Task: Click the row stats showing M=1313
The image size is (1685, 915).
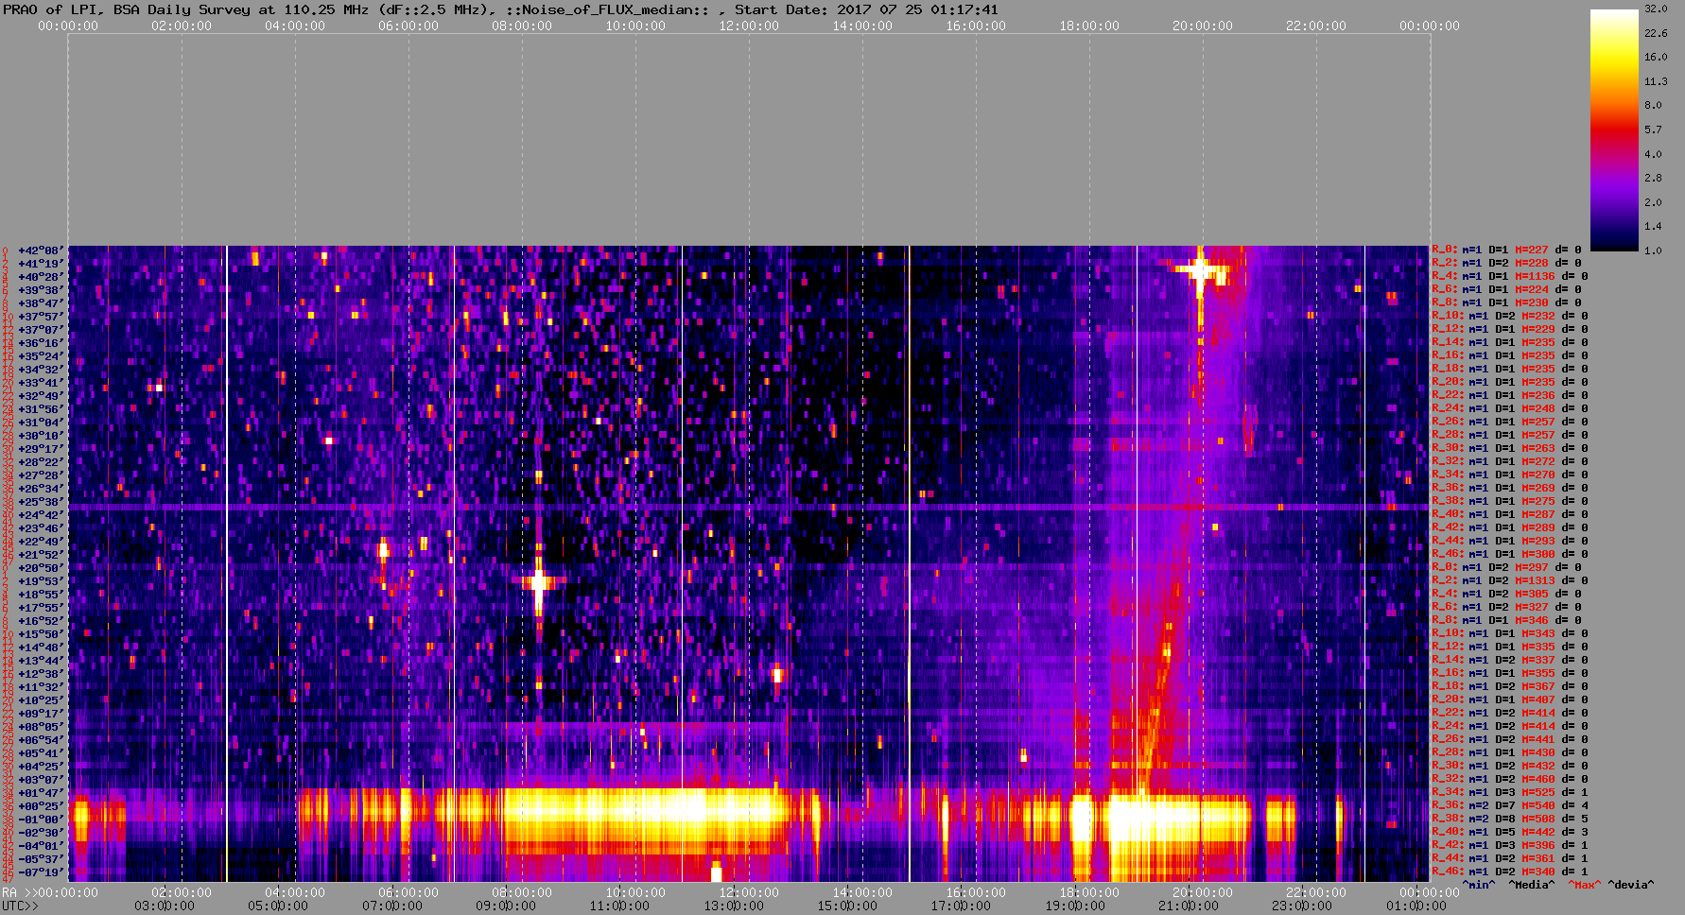Action: click(x=1510, y=581)
